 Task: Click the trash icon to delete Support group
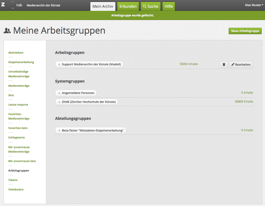[224, 64]
